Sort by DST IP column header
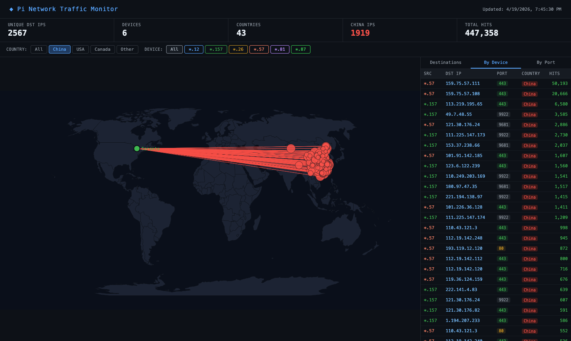The width and height of the screenshot is (571, 341). [453, 73]
